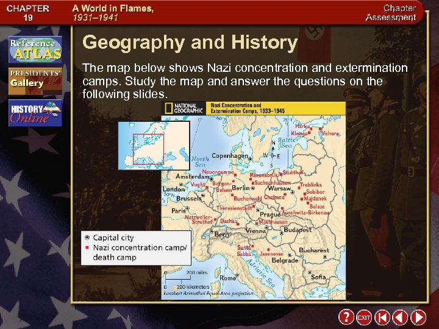The height and width of the screenshot is (329, 439).
Task: Click the National Geographic logo on map
Action: click(x=184, y=108)
